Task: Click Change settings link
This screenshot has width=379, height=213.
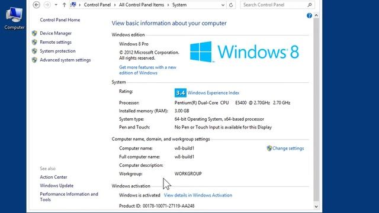Action: coord(288,149)
